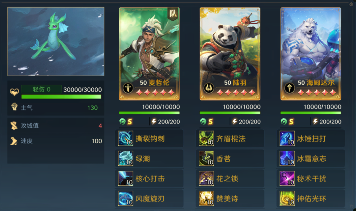Click the 花之锁 skill icon
This screenshot has width=356, height=211.
pyautogui.click(x=206, y=178)
